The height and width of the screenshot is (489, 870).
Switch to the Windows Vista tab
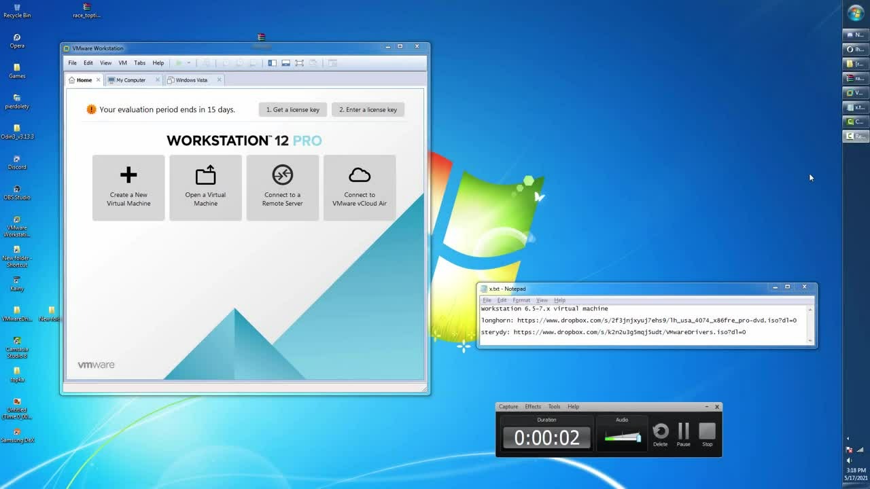[192, 80]
